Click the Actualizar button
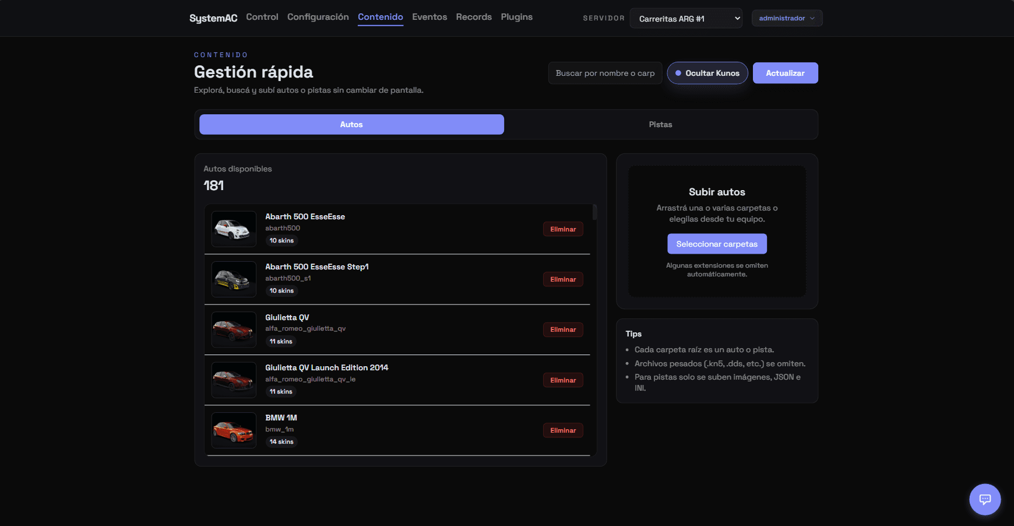The height and width of the screenshot is (526, 1014). click(785, 73)
